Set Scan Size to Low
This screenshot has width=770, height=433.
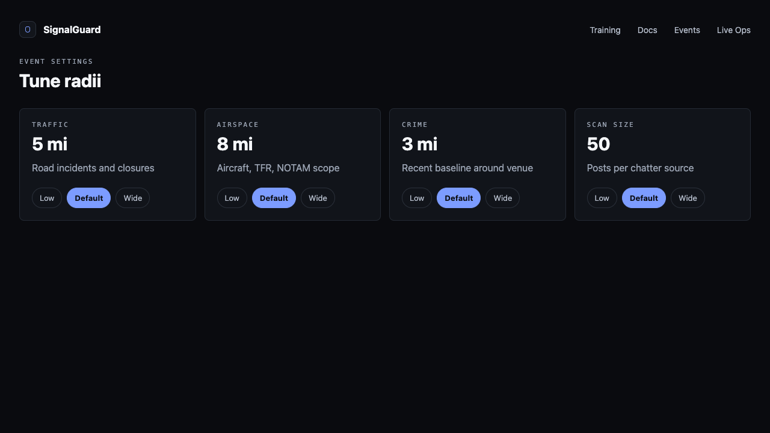[602, 198]
